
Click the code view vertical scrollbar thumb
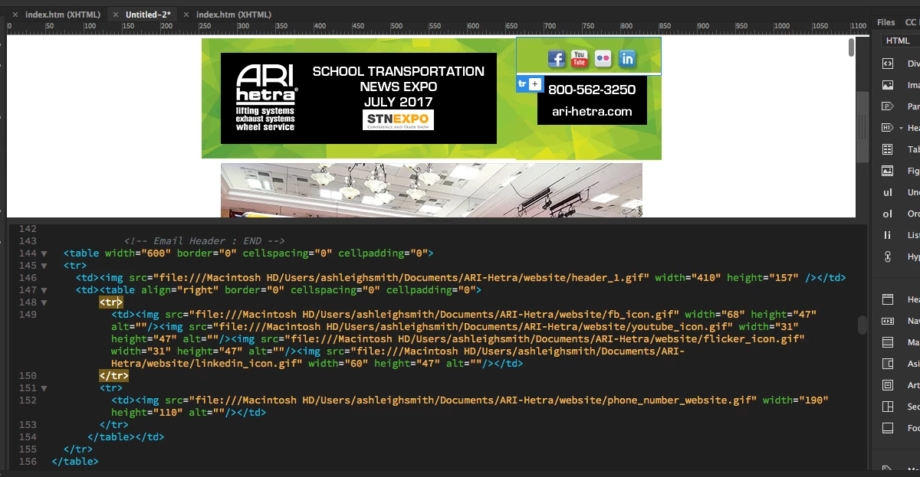click(863, 325)
